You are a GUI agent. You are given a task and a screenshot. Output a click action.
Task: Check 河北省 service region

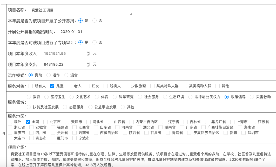coord(89,122)
